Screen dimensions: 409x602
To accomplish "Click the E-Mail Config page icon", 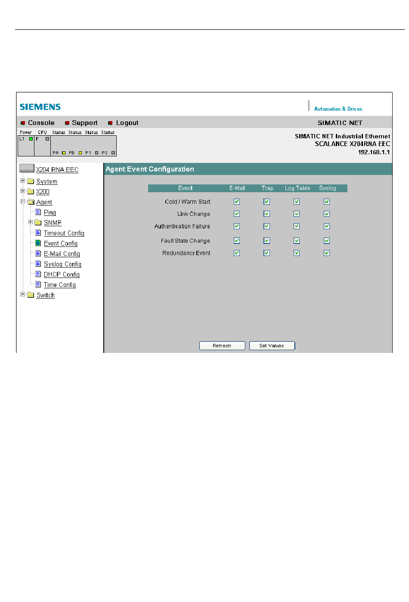I will (x=38, y=253).
